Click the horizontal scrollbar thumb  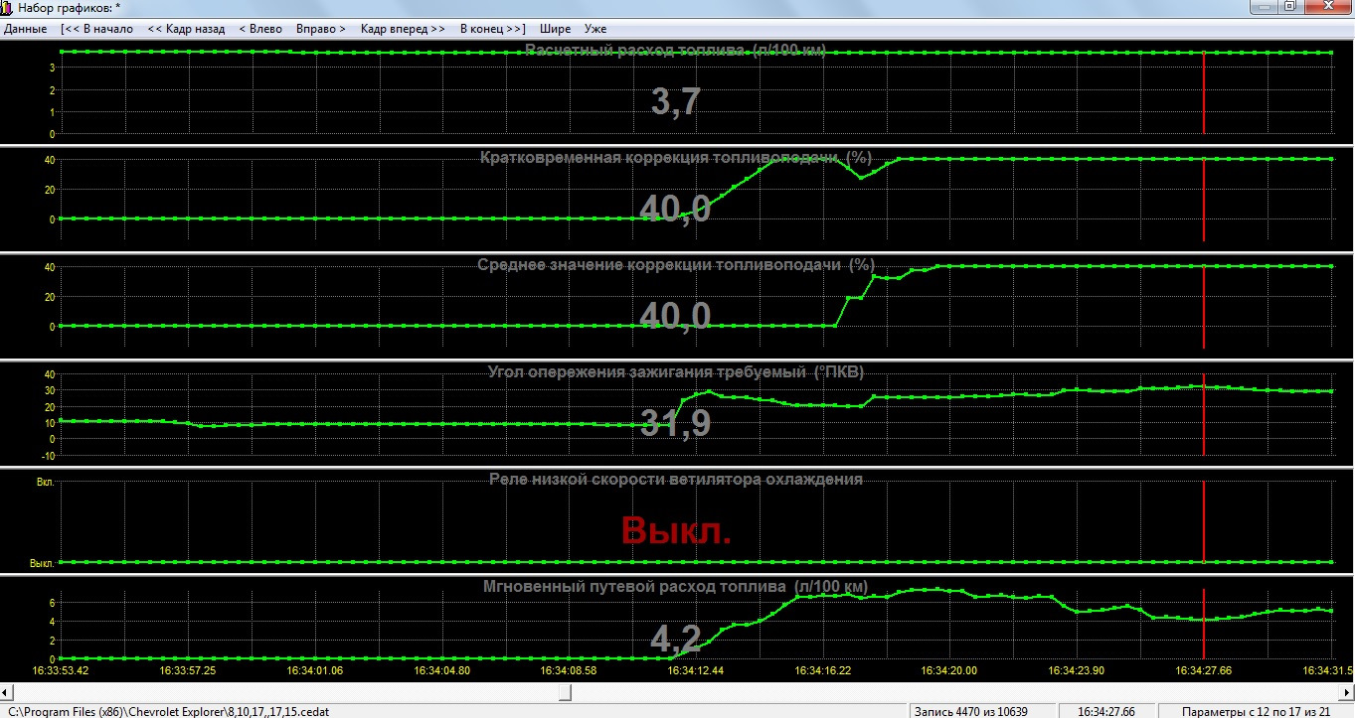click(565, 691)
